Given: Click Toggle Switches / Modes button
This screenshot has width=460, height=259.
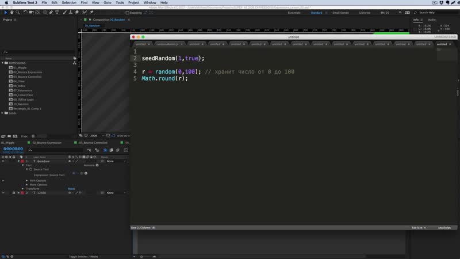Looking at the screenshot, I should pos(83,257).
